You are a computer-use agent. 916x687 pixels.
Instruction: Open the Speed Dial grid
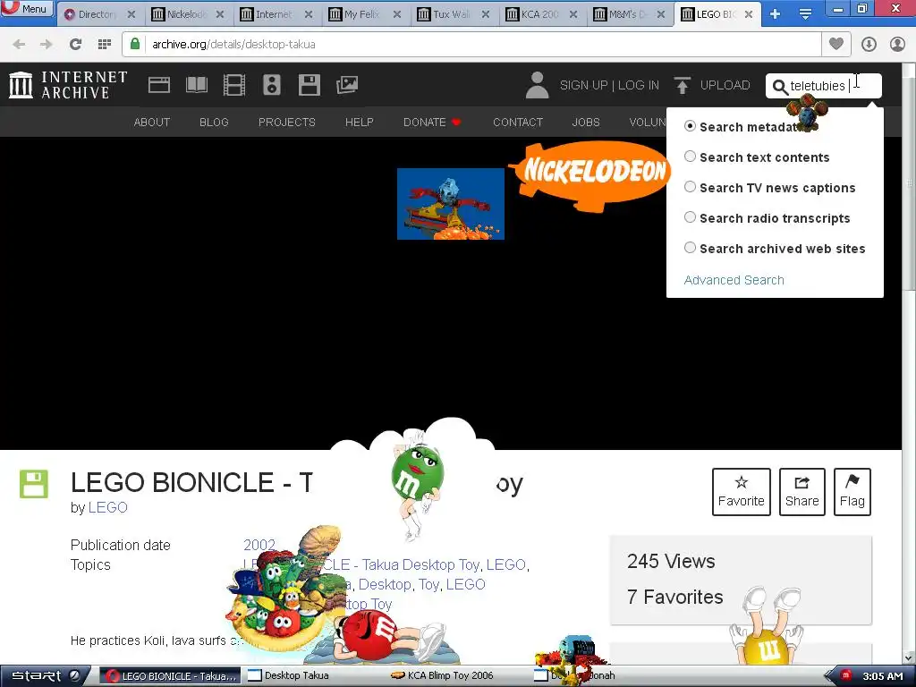[x=105, y=44]
